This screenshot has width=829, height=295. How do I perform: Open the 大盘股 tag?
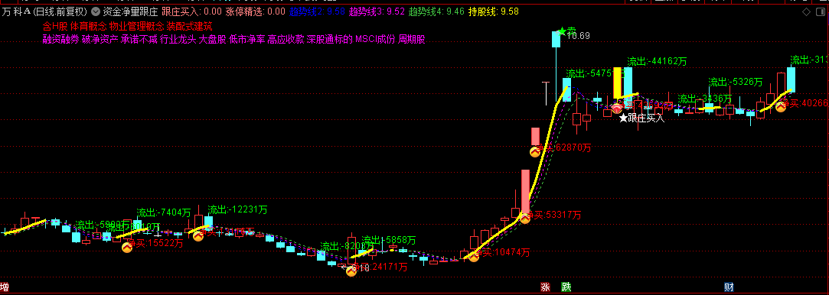[213, 39]
